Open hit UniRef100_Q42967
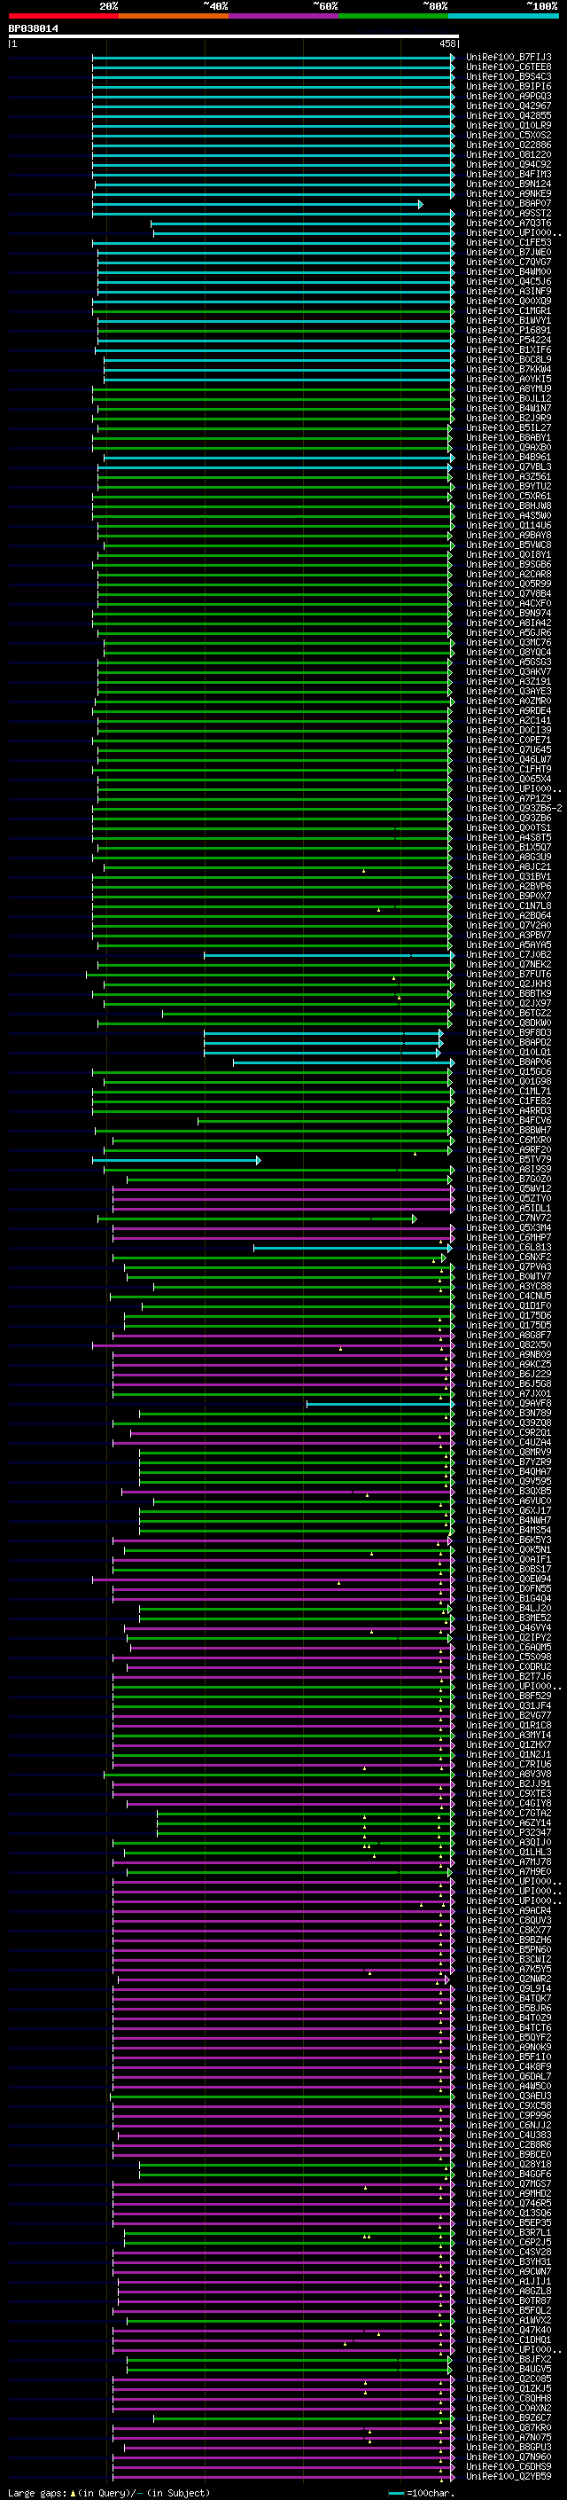567x2500 pixels. click(x=508, y=106)
